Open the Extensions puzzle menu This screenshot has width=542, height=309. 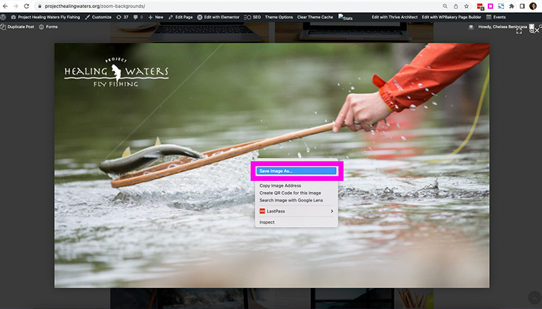[x=512, y=6]
